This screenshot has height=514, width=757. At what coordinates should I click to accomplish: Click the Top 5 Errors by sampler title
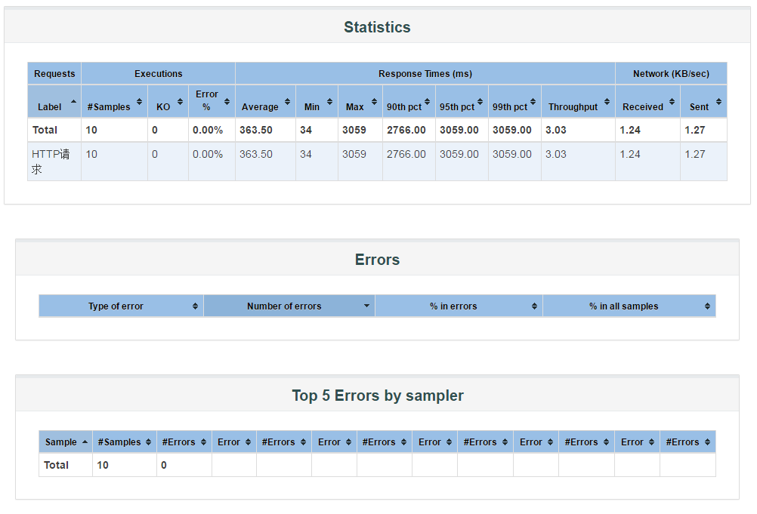(x=378, y=396)
